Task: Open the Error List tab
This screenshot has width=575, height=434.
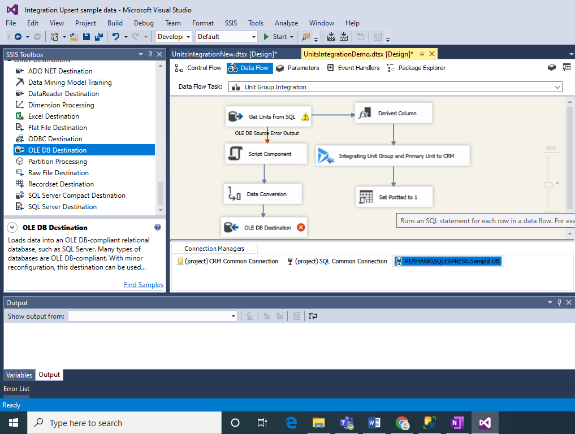Action: coord(16,389)
